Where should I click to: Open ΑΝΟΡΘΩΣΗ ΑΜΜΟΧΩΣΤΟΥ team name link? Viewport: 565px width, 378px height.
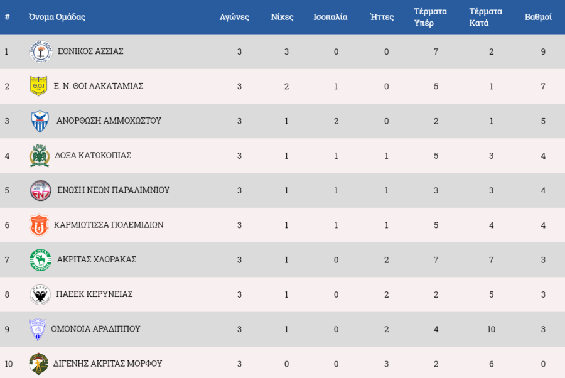point(109,121)
